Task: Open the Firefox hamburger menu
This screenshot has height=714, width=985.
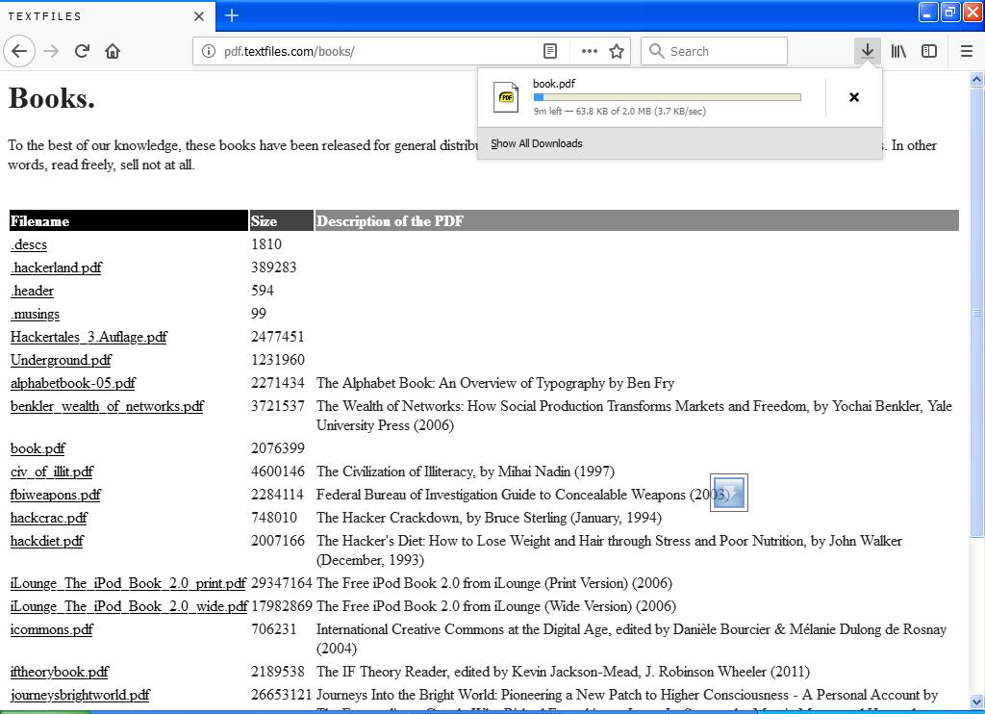Action: (967, 51)
